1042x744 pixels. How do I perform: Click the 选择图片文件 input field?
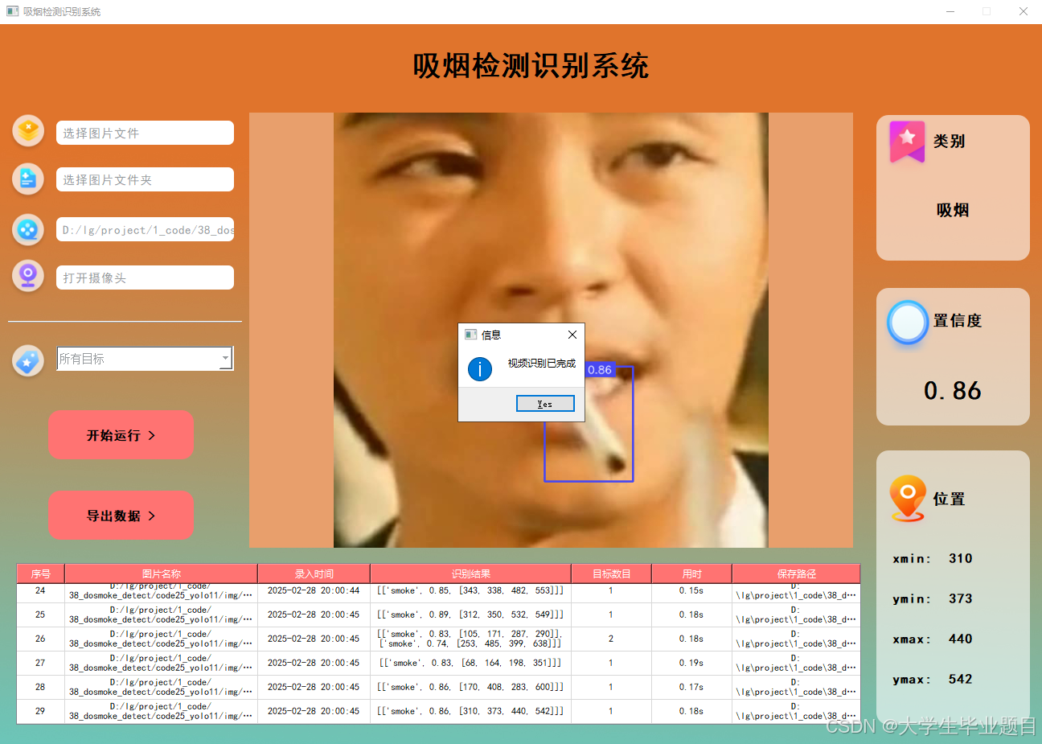click(145, 133)
